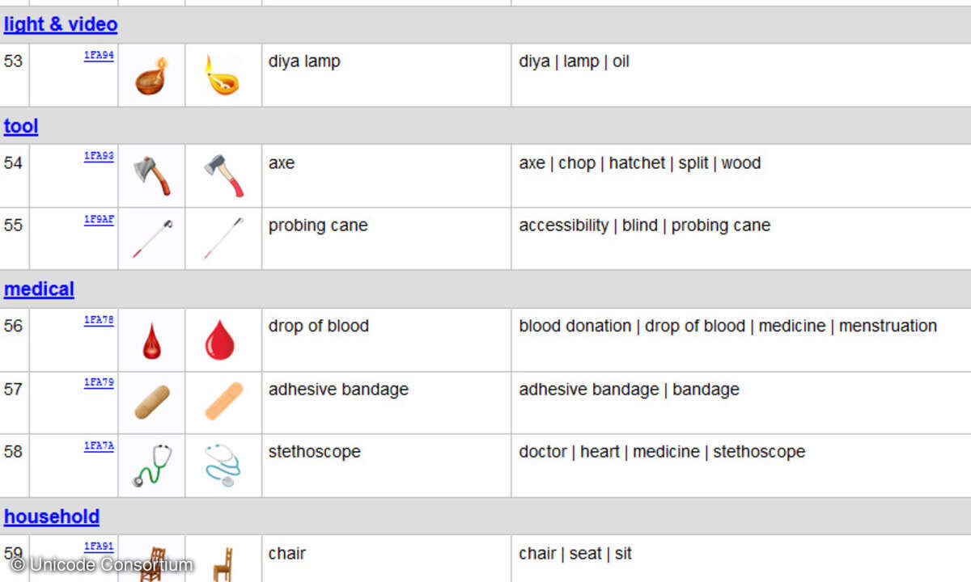The width and height of the screenshot is (971, 582).
Task: Follow the 1F9AF code point link
Action: pyautogui.click(x=99, y=219)
